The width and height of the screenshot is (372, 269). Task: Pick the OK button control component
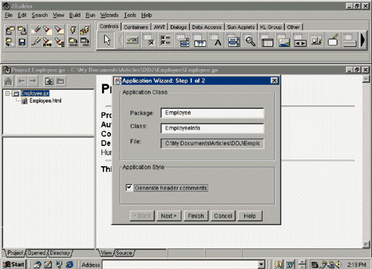coord(132,40)
